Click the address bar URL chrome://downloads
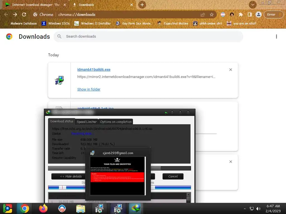 pos(77,14)
